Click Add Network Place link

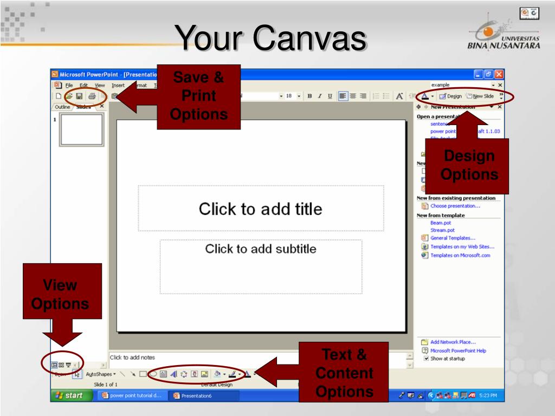[x=453, y=342]
